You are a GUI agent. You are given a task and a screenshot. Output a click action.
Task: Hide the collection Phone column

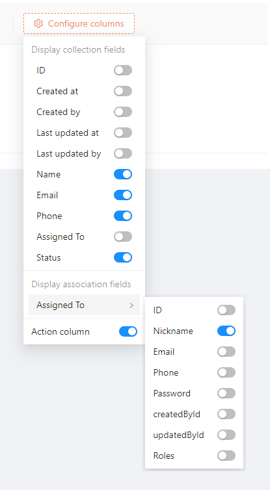click(123, 216)
